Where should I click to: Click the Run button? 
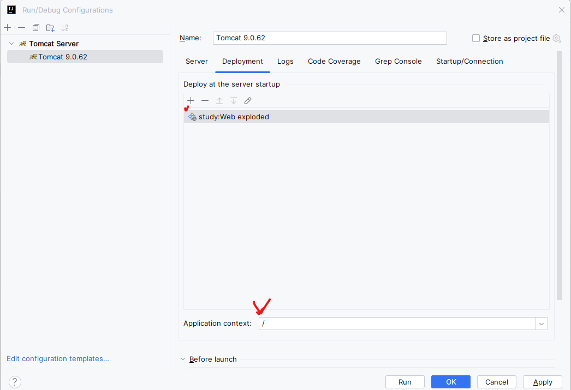click(x=405, y=382)
